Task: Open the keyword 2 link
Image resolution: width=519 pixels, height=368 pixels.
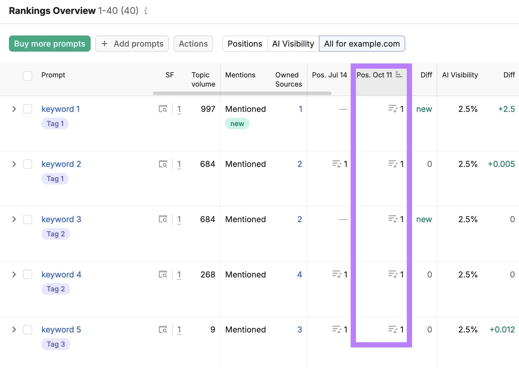Action: point(61,164)
